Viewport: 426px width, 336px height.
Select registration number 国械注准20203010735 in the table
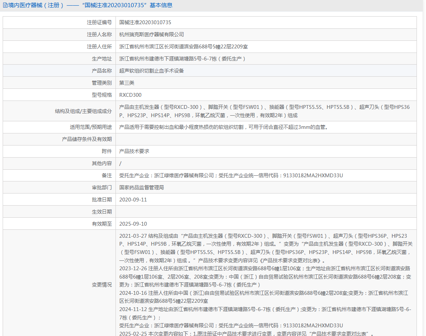145,23
